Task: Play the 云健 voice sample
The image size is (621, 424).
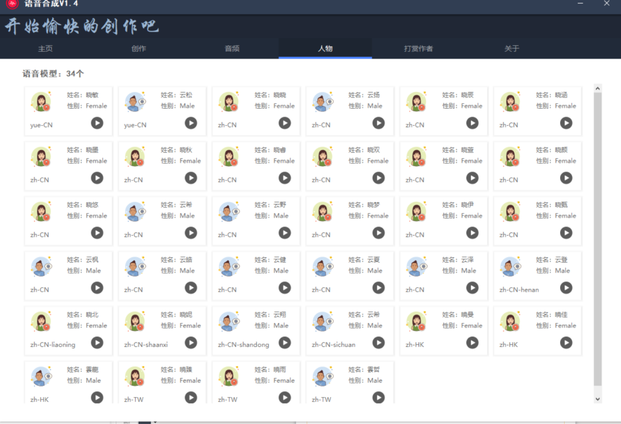Action: coord(285,288)
